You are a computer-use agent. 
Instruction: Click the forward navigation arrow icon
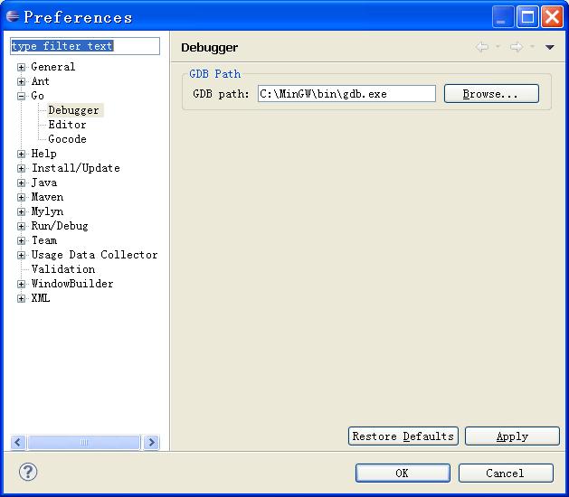pos(516,47)
